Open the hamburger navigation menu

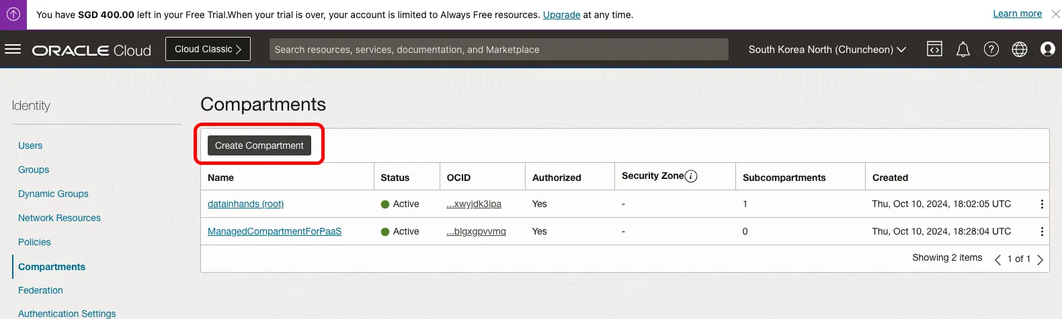13,50
